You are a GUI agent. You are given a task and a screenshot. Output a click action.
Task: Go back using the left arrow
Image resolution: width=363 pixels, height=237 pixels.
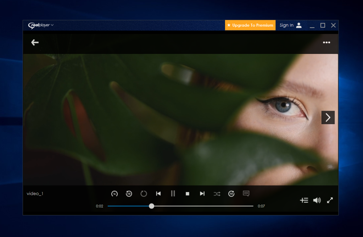click(35, 43)
